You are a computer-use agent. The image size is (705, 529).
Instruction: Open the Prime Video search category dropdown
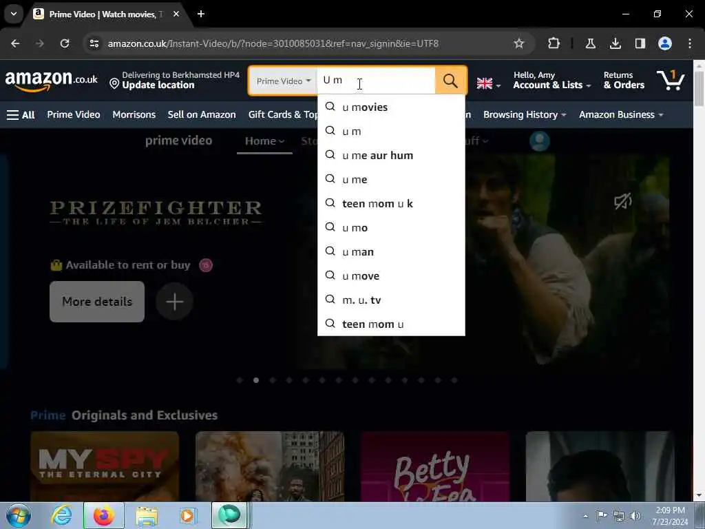pos(283,81)
